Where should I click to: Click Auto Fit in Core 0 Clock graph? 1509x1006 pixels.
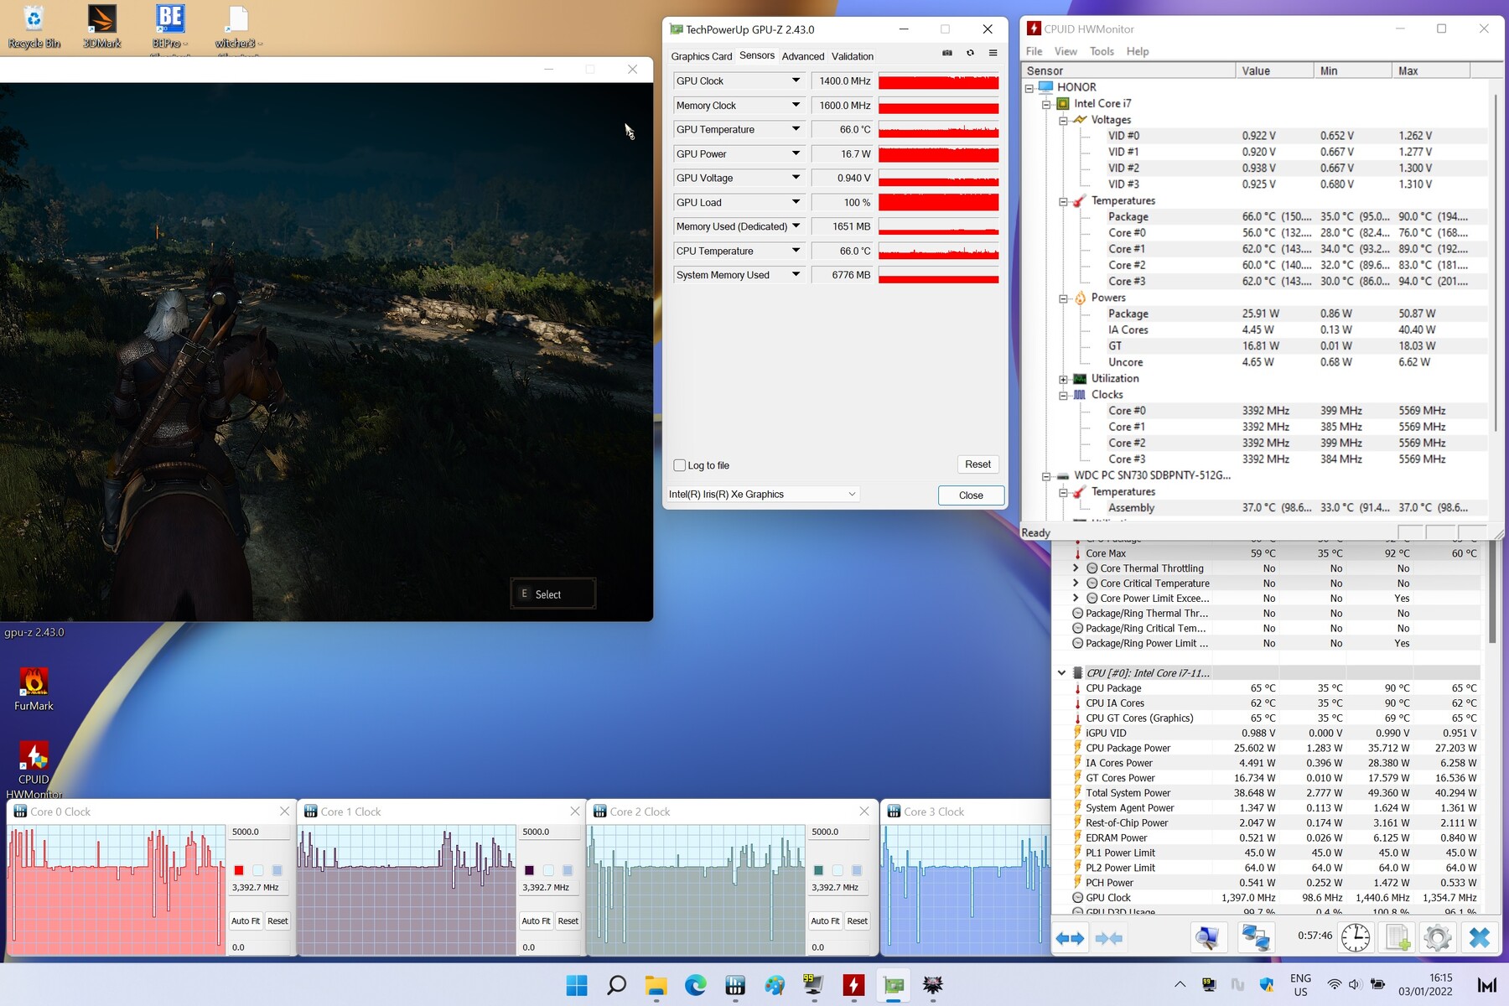click(246, 920)
